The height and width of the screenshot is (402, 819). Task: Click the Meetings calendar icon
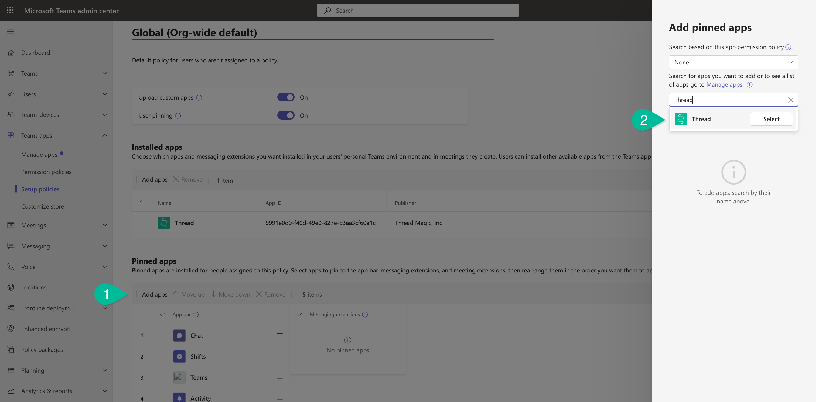11,225
